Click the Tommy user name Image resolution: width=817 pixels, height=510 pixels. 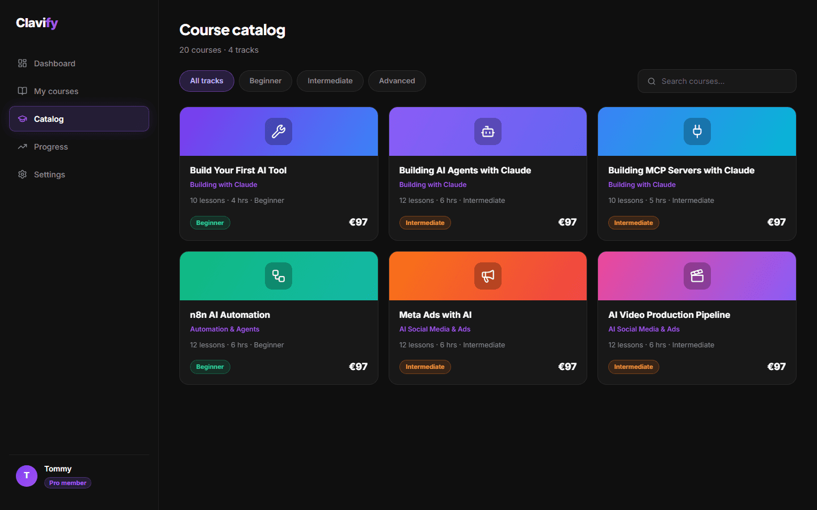pyautogui.click(x=58, y=469)
